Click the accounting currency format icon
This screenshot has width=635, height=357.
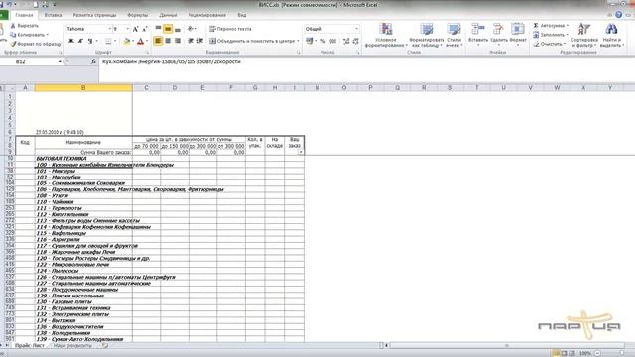pyautogui.click(x=310, y=41)
